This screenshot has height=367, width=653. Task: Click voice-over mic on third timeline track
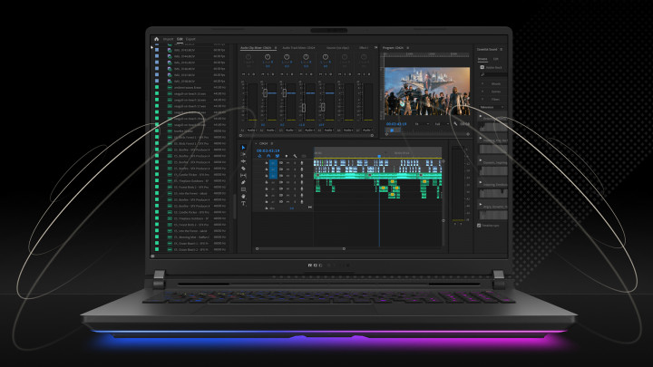coord(302,176)
